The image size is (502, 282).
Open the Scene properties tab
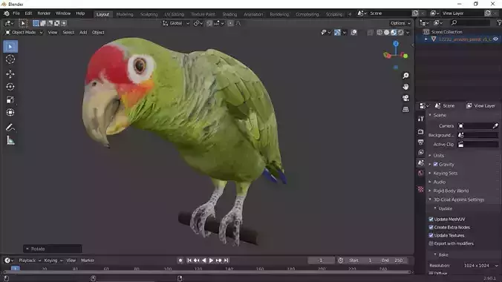point(420,163)
